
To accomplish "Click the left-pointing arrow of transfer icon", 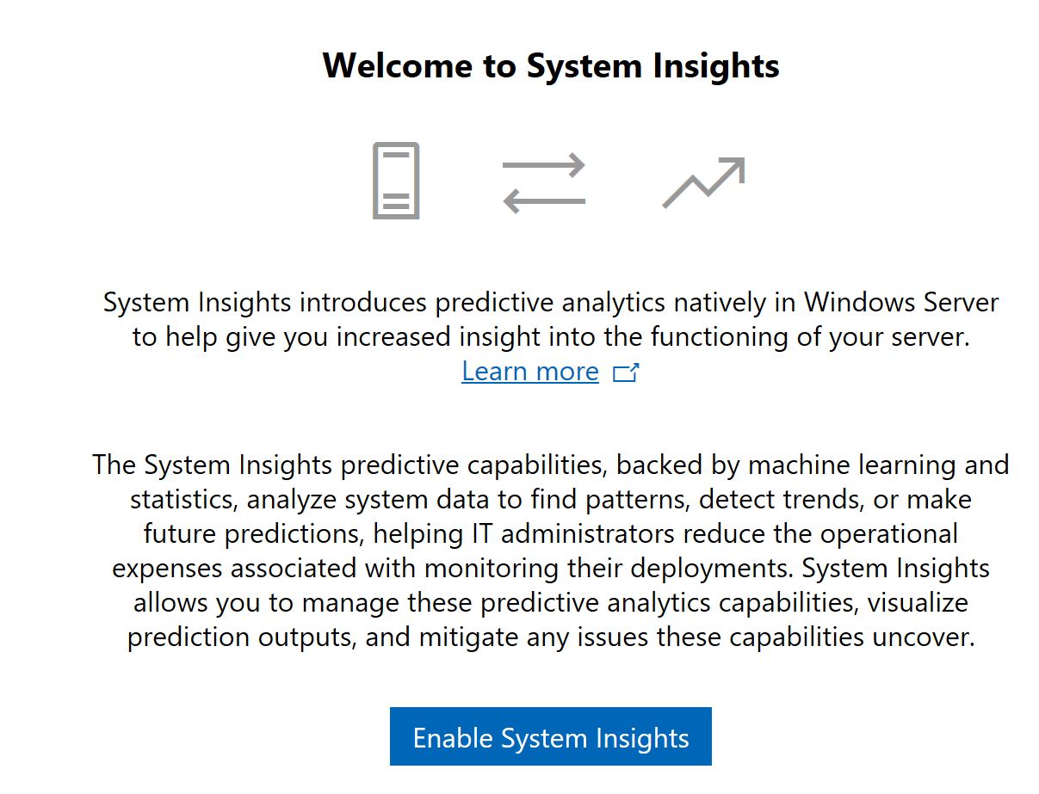I will point(544,202).
